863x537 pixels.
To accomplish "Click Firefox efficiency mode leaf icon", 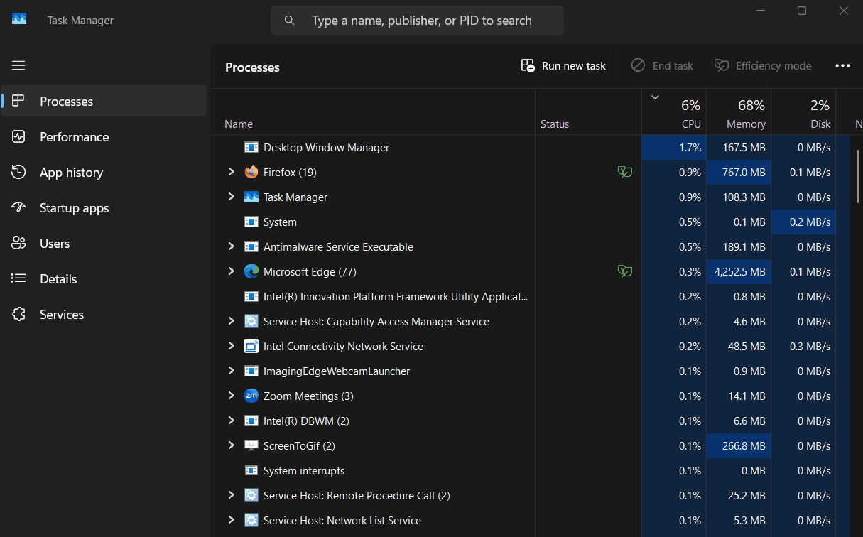I will (x=624, y=172).
